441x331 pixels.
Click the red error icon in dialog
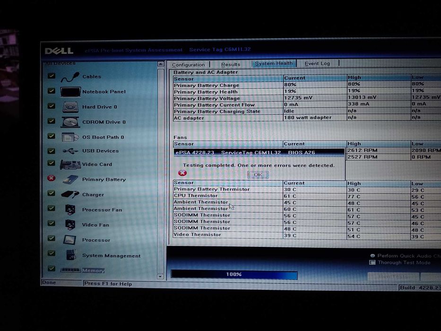(182, 173)
